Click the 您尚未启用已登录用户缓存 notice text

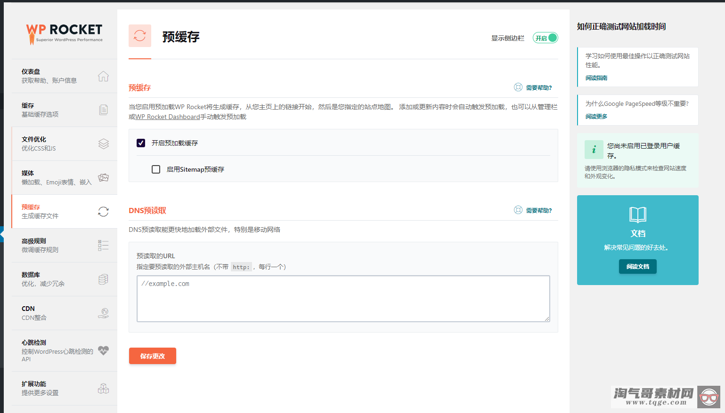[644, 151]
